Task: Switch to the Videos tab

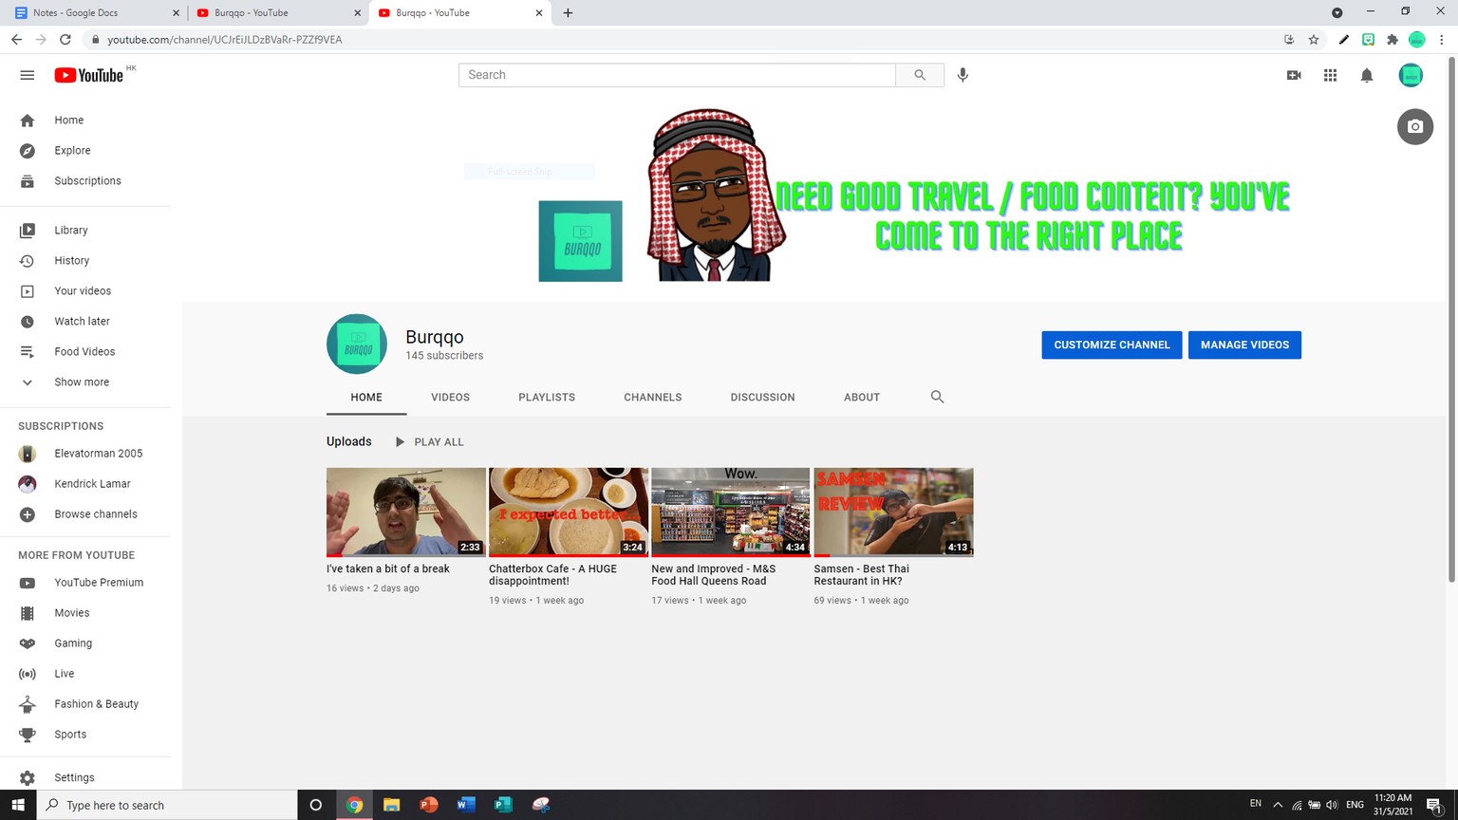Action: point(450,398)
